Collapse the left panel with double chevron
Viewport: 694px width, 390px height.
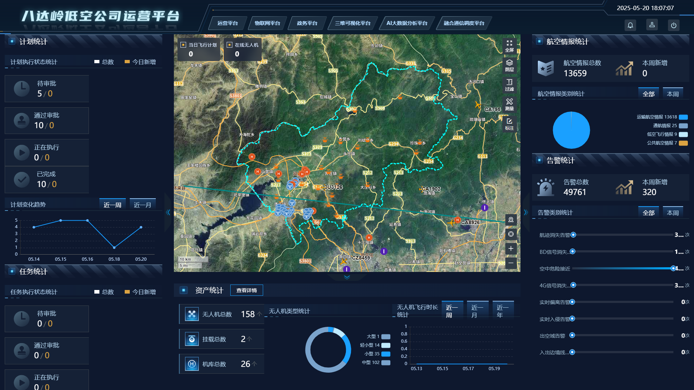[168, 212]
